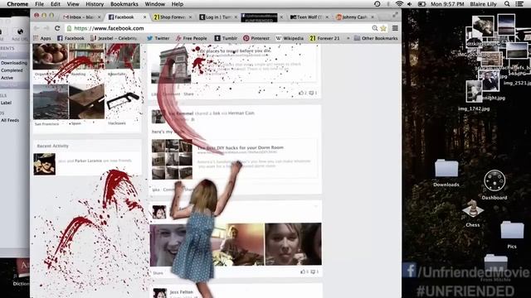The width and height of the screenshot is (531, 298).
Task: Open Herman Cain link in post
Action: 241,113
